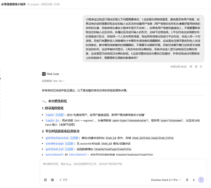
Task: Click the 1. 登录流程优化 heading
Action: point(53,108)
